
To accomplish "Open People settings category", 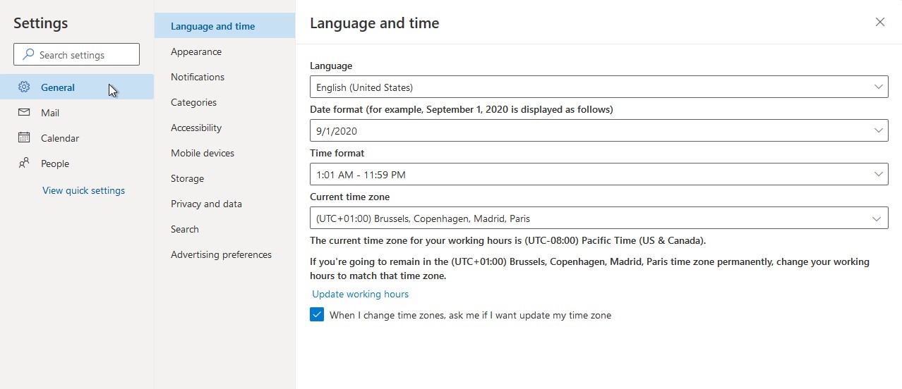I will pyautogui.click(x=77, y=163).
